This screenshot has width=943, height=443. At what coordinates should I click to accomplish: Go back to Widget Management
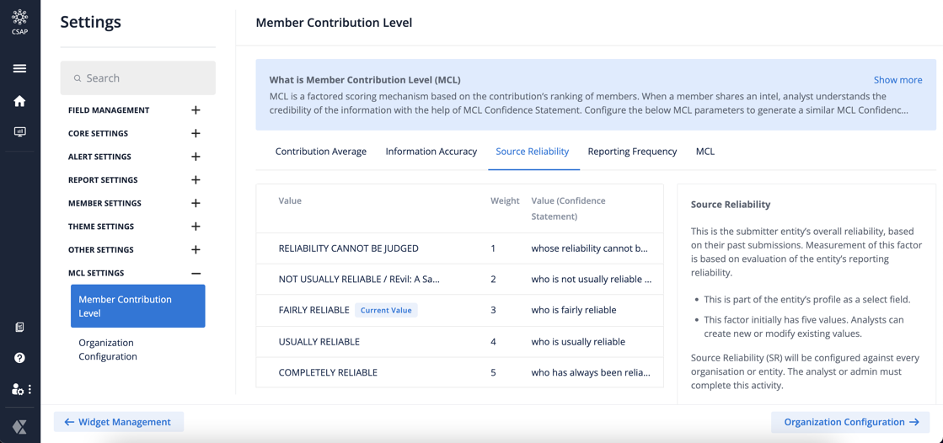118,422
